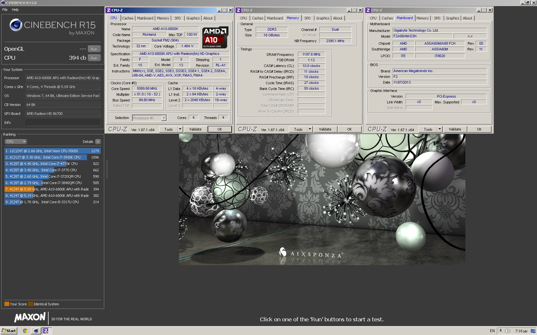Click the EN language indicator in taskbar
537x335 pixels.
[x=492, y=331]
